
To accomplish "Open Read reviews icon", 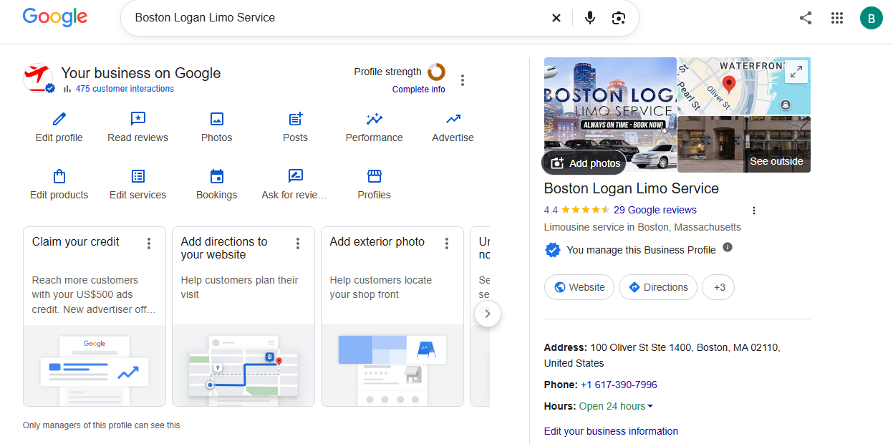I will tap(138, 119).
